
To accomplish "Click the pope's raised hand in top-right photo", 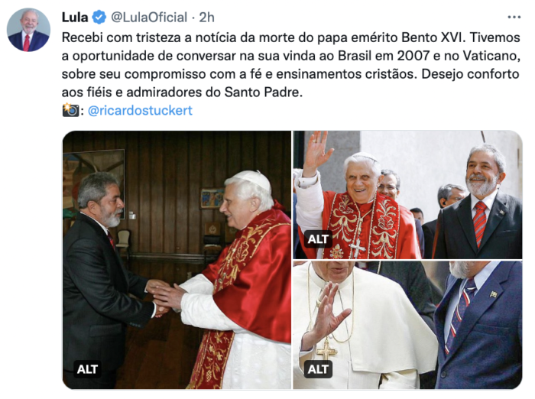I will tap(316, 153).
